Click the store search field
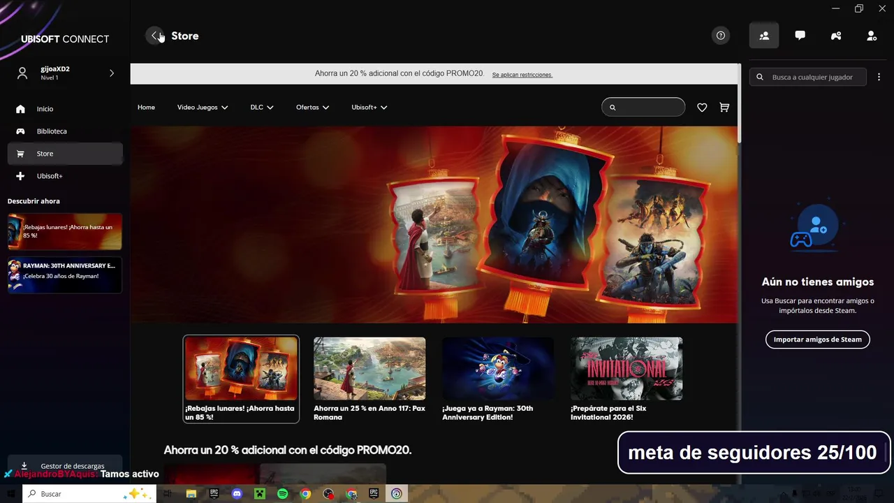The width and height of the screenshot is (894, 503). pyautogui.click(x=643, y=108)
